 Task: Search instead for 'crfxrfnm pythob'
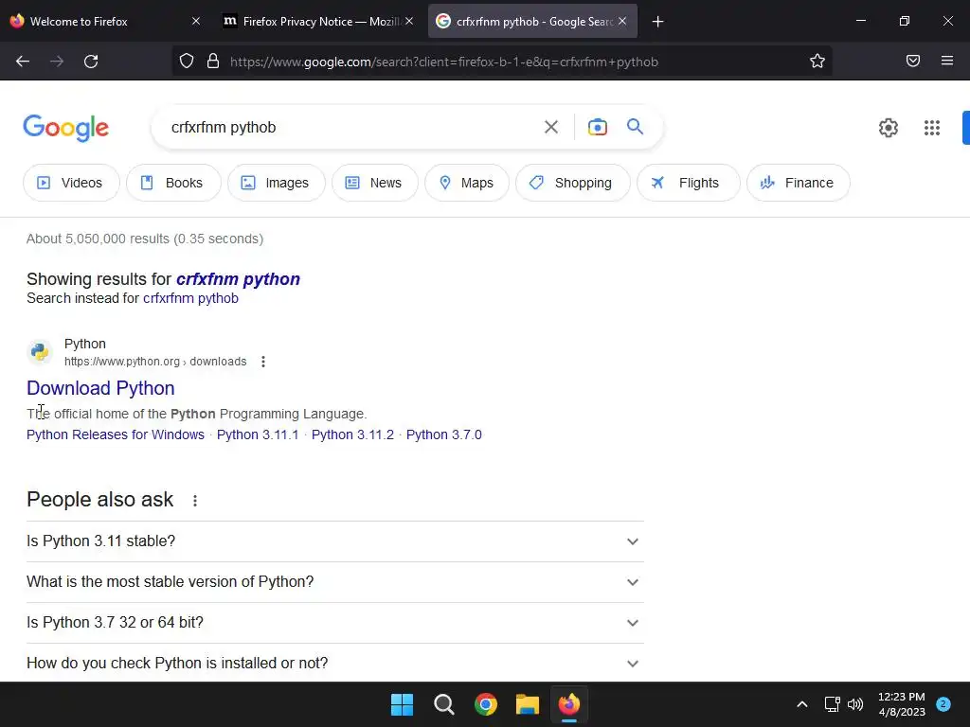pyautogui.click(x=190, y=298)
